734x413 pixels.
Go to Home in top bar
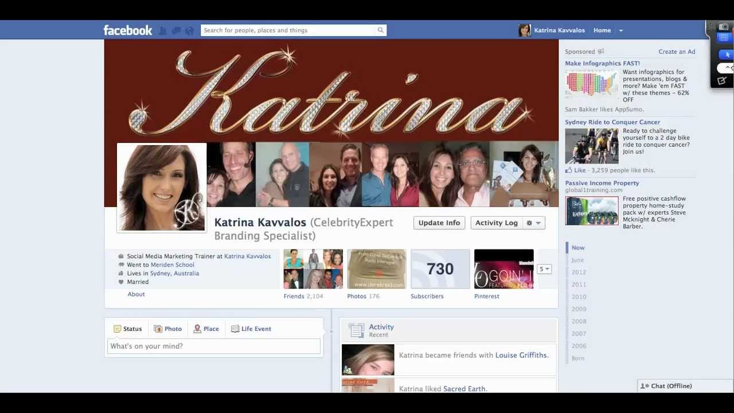point(602,30)
